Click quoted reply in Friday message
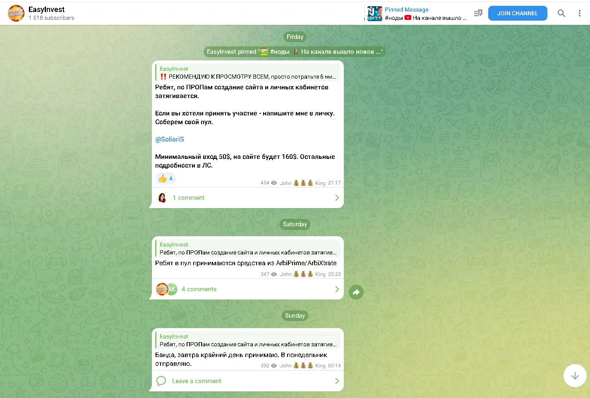Image resolution: width=590 pixels, height=398 pixels. tap(248, 72)
